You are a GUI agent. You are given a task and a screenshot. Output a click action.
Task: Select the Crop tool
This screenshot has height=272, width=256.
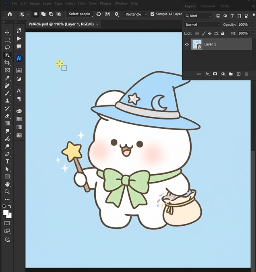pos(7,63)
